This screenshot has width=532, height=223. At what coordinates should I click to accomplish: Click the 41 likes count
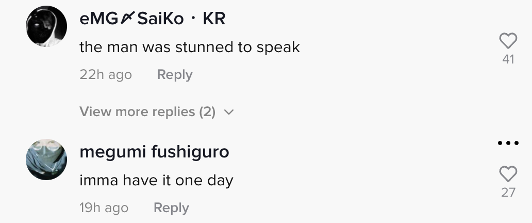508,59
